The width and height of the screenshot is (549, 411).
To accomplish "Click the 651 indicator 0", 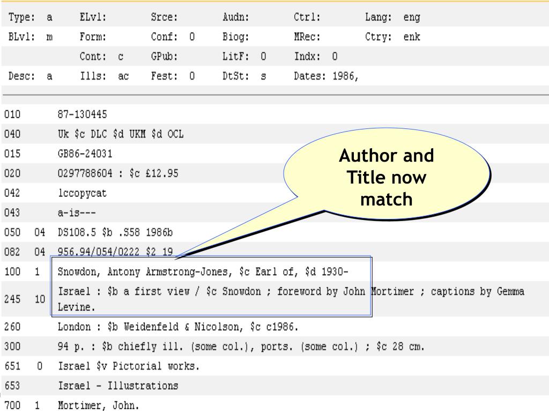I will [40, 366].
